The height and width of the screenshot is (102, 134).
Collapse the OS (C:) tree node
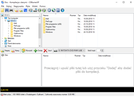[x=5, y=21]
